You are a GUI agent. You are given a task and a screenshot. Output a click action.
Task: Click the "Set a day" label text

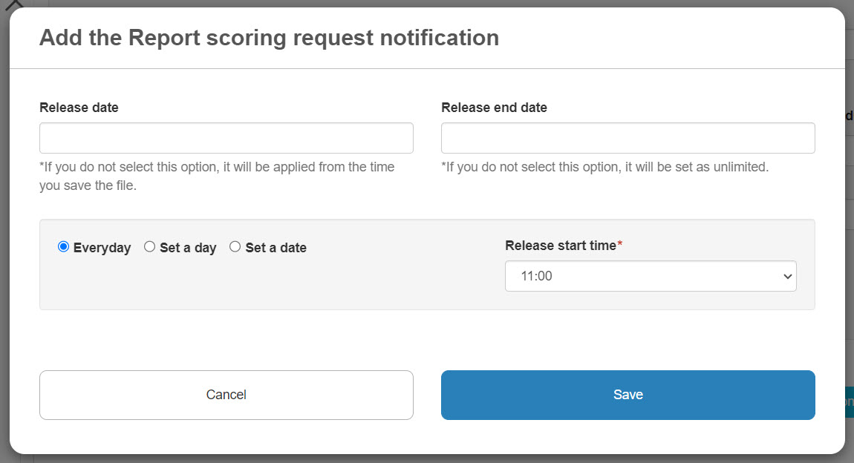coord(188,248)
